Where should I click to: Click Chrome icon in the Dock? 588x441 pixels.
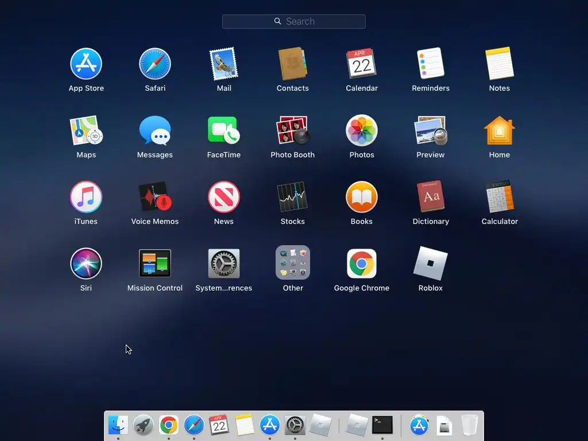tap(168, 425)
